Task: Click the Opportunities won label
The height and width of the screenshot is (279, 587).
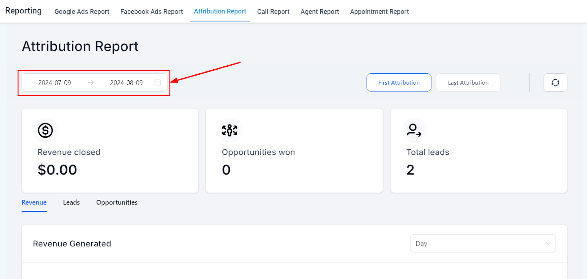Action: point(258,152)
